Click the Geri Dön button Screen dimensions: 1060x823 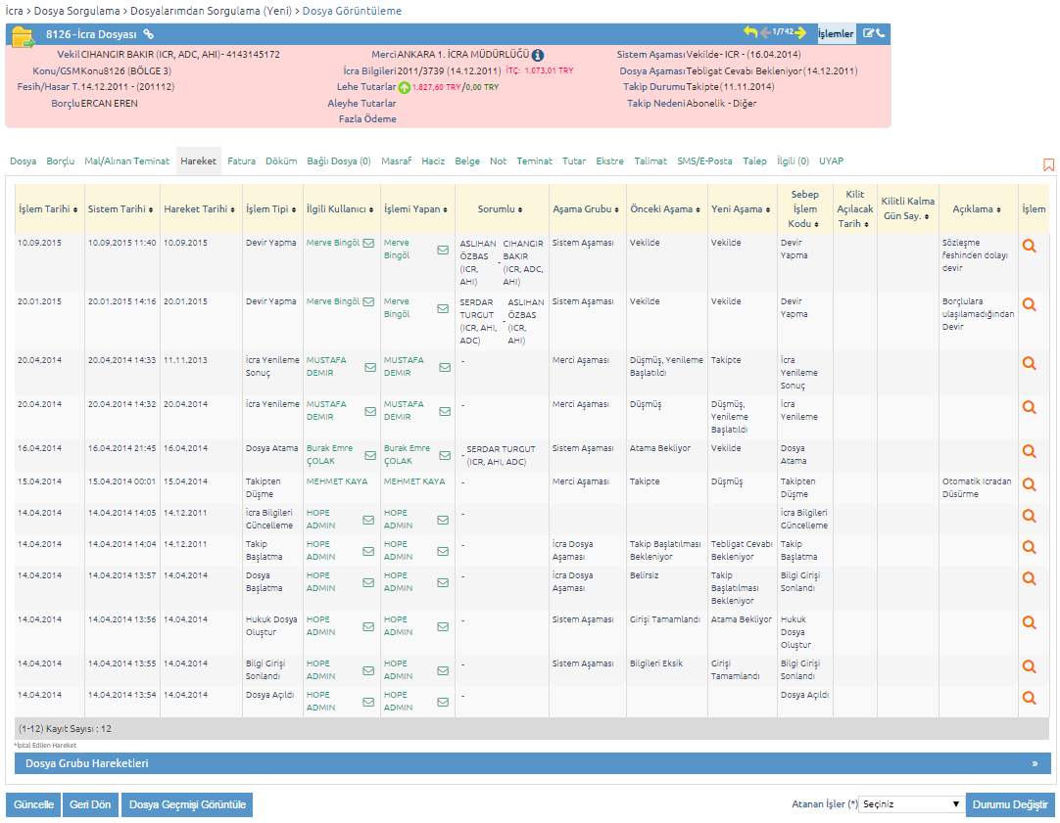coord(90,804)
